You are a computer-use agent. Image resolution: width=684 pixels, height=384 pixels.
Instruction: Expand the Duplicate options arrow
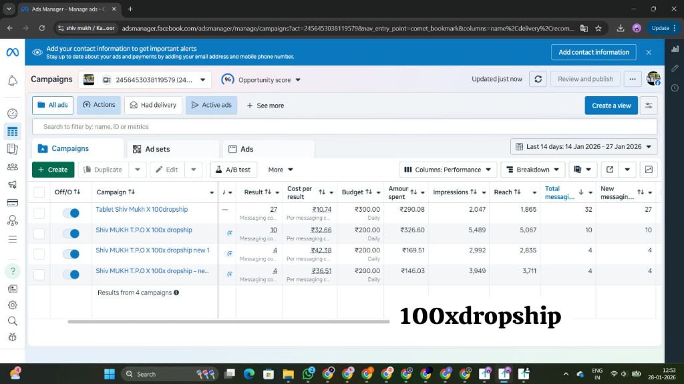138,170
